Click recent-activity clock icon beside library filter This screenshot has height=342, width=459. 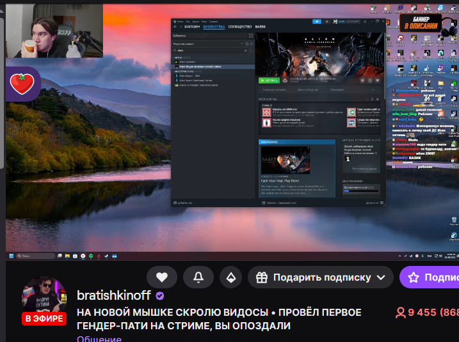247,44
